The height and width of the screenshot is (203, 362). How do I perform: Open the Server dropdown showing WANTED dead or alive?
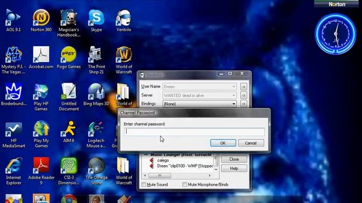click(x=234, y=95)
